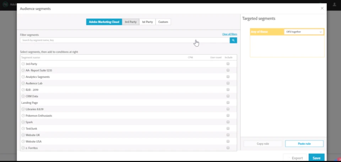Image resolution: width=341 pixels, height=162 pixels.
Task: Check Include box for Test/Junk
Action: click(x=228, y=128)
